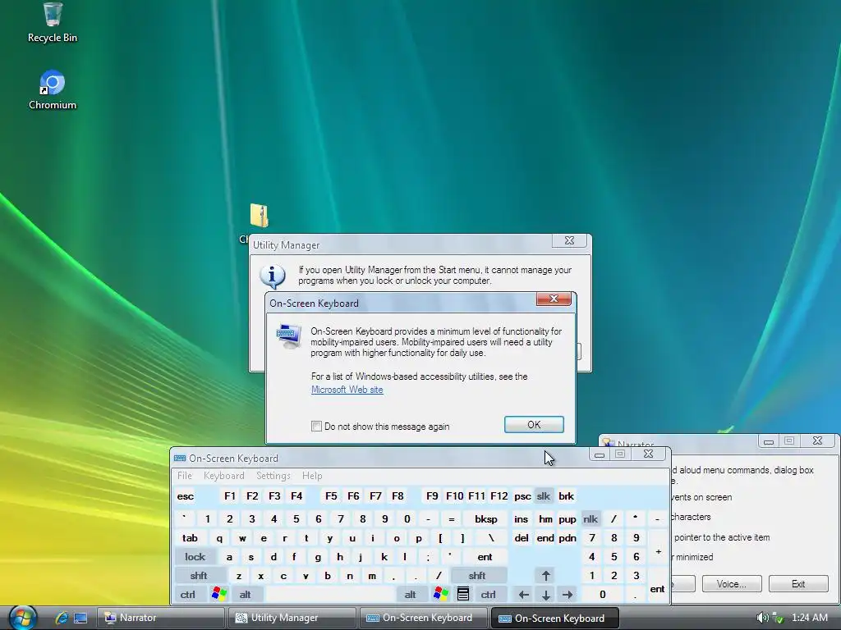Toggle the left alt key
Image resolution: width=841 pixels, height=630 pixels.
pyautogui.click(x=245, y=594)
